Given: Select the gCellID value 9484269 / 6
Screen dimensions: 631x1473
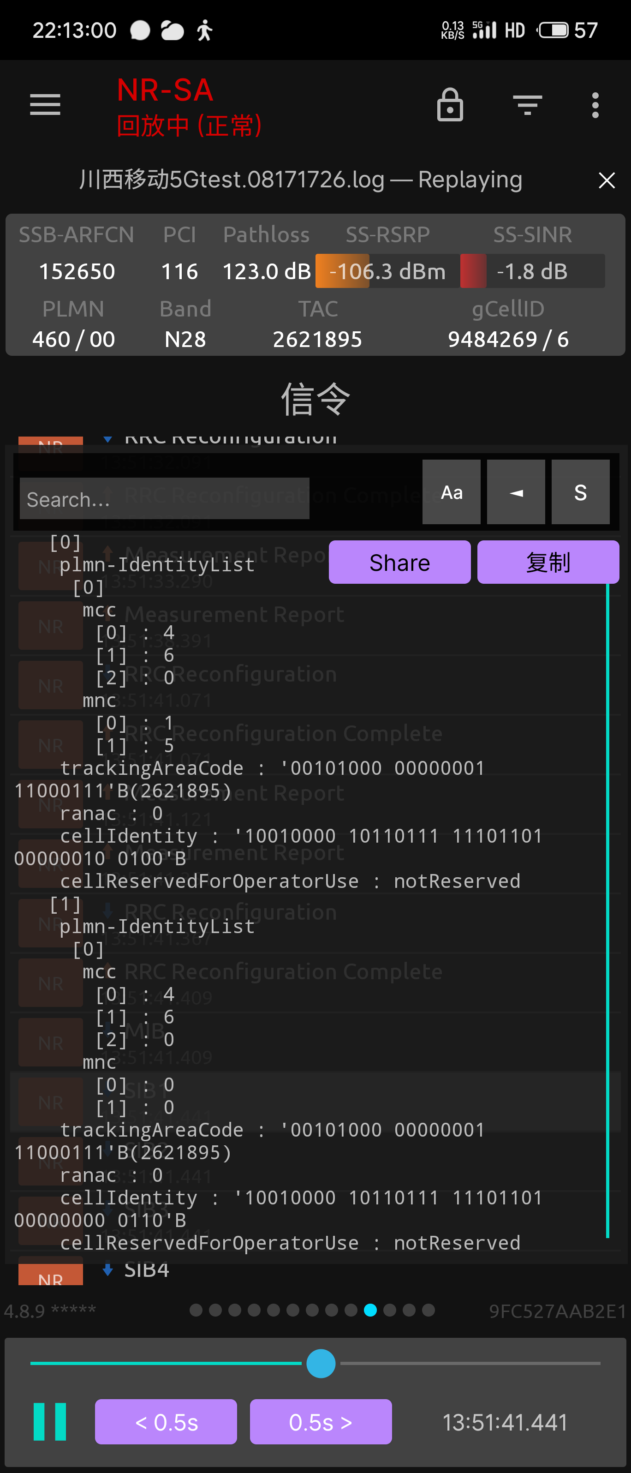Looking at the screenshot, I should 508,339.
